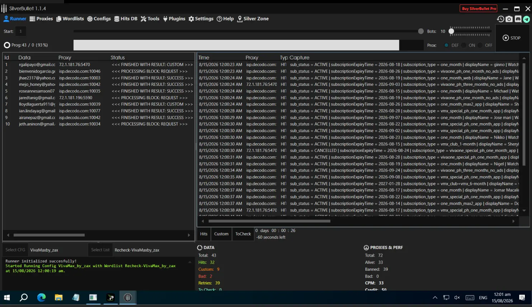The height and width of the screenshot is (307, 532).
Task: Open the Plugins section
Action: point(174,19)
